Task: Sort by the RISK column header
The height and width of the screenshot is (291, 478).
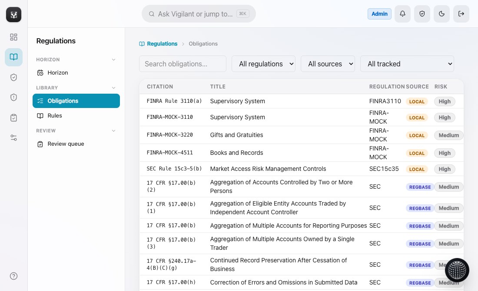Action: (441, 87)
